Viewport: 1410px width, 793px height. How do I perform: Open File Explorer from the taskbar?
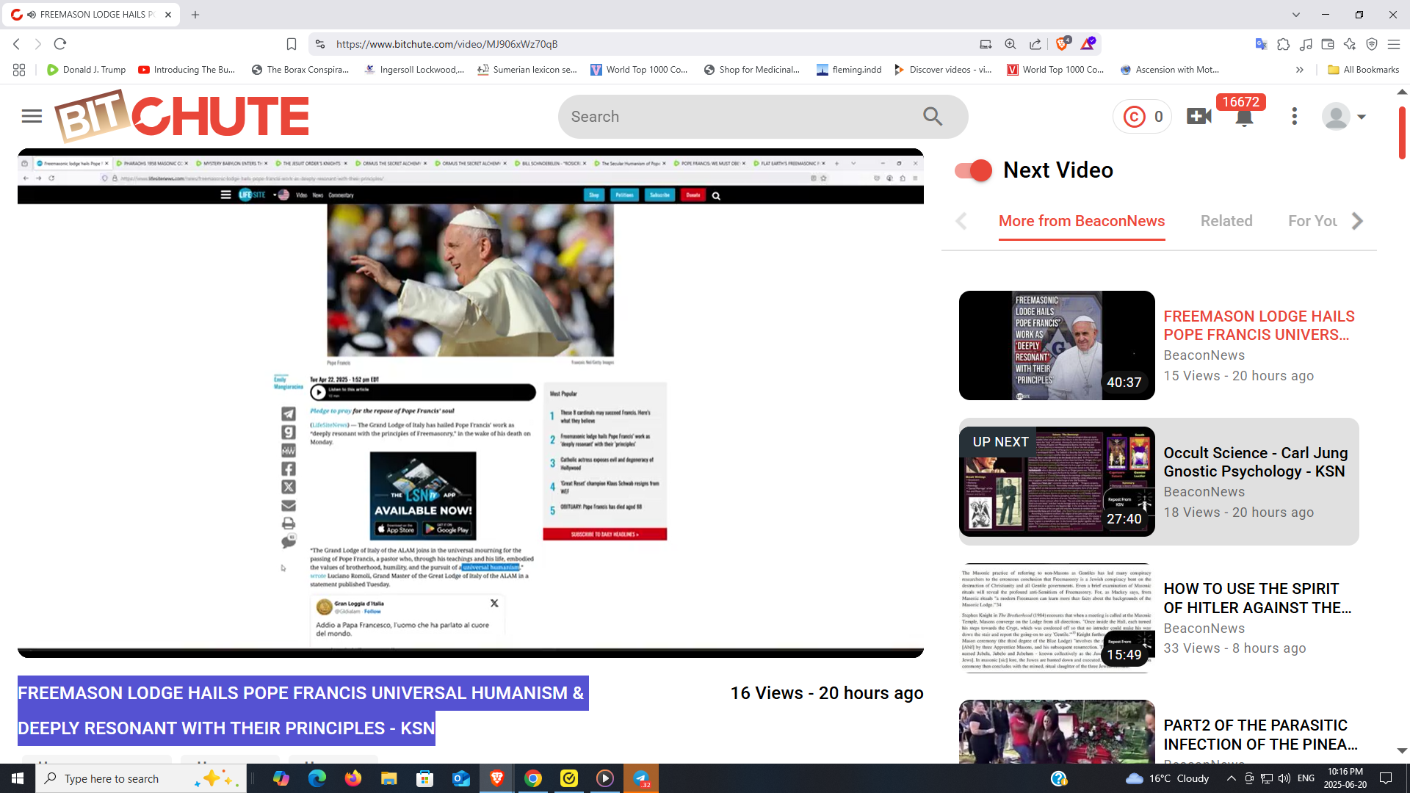[x=389, y=778]
